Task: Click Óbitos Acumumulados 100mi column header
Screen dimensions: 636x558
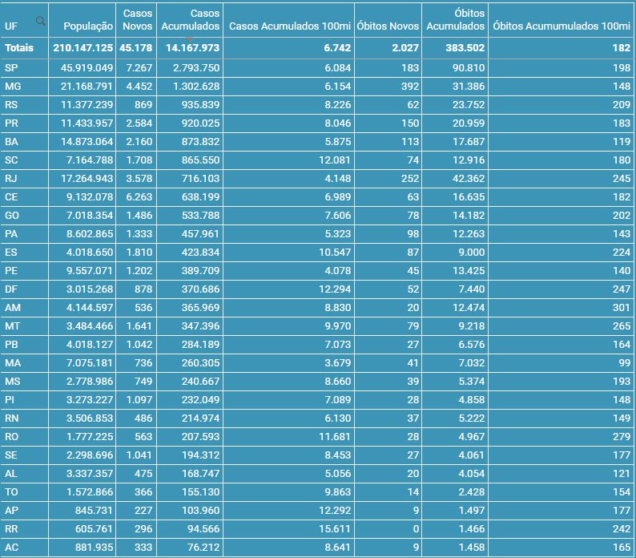Action: click(561, 26)
